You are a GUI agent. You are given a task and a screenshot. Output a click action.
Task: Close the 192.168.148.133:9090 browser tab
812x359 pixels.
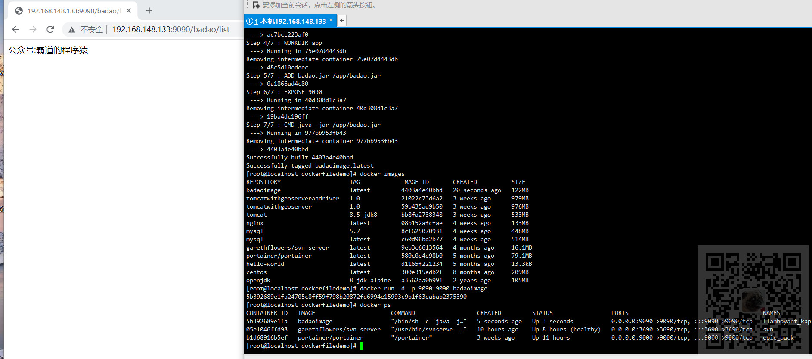[x=129, y=10]
